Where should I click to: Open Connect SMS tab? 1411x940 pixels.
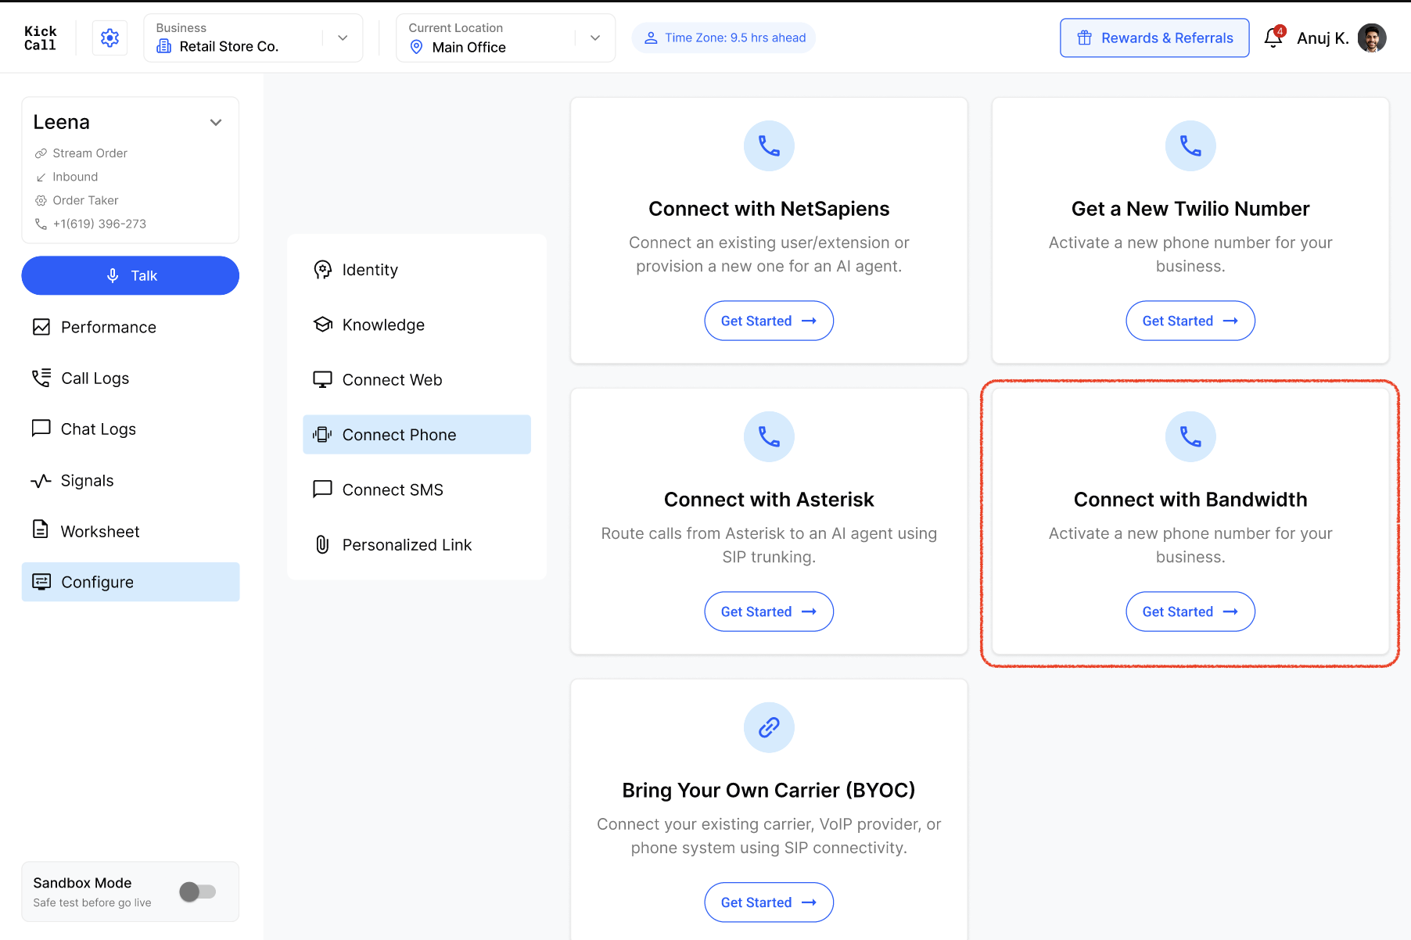417,490
